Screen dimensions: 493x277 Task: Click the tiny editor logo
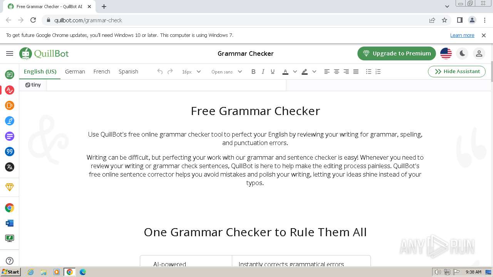[x=33, y=85]
